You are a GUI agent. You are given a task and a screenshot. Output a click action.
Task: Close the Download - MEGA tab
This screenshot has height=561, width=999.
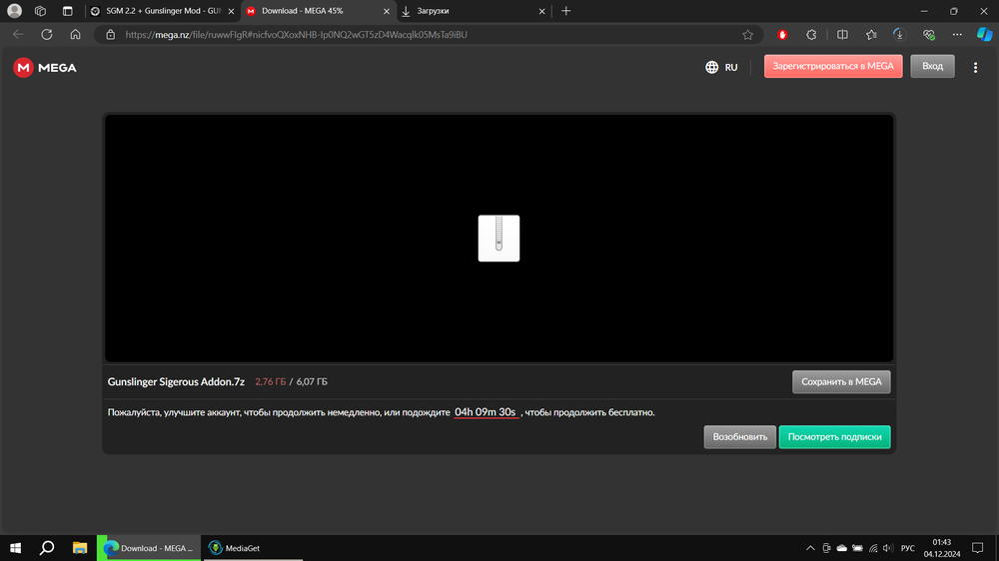386,11
